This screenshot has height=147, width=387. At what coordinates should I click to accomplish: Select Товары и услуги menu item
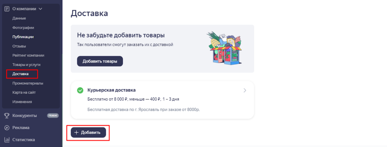(x=26, y=65)
